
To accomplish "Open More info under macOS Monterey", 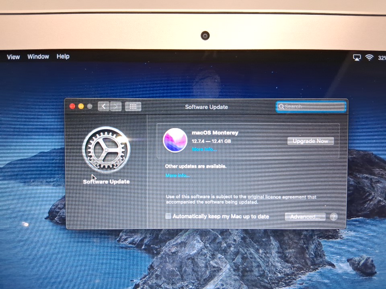I will pos(204,149).
